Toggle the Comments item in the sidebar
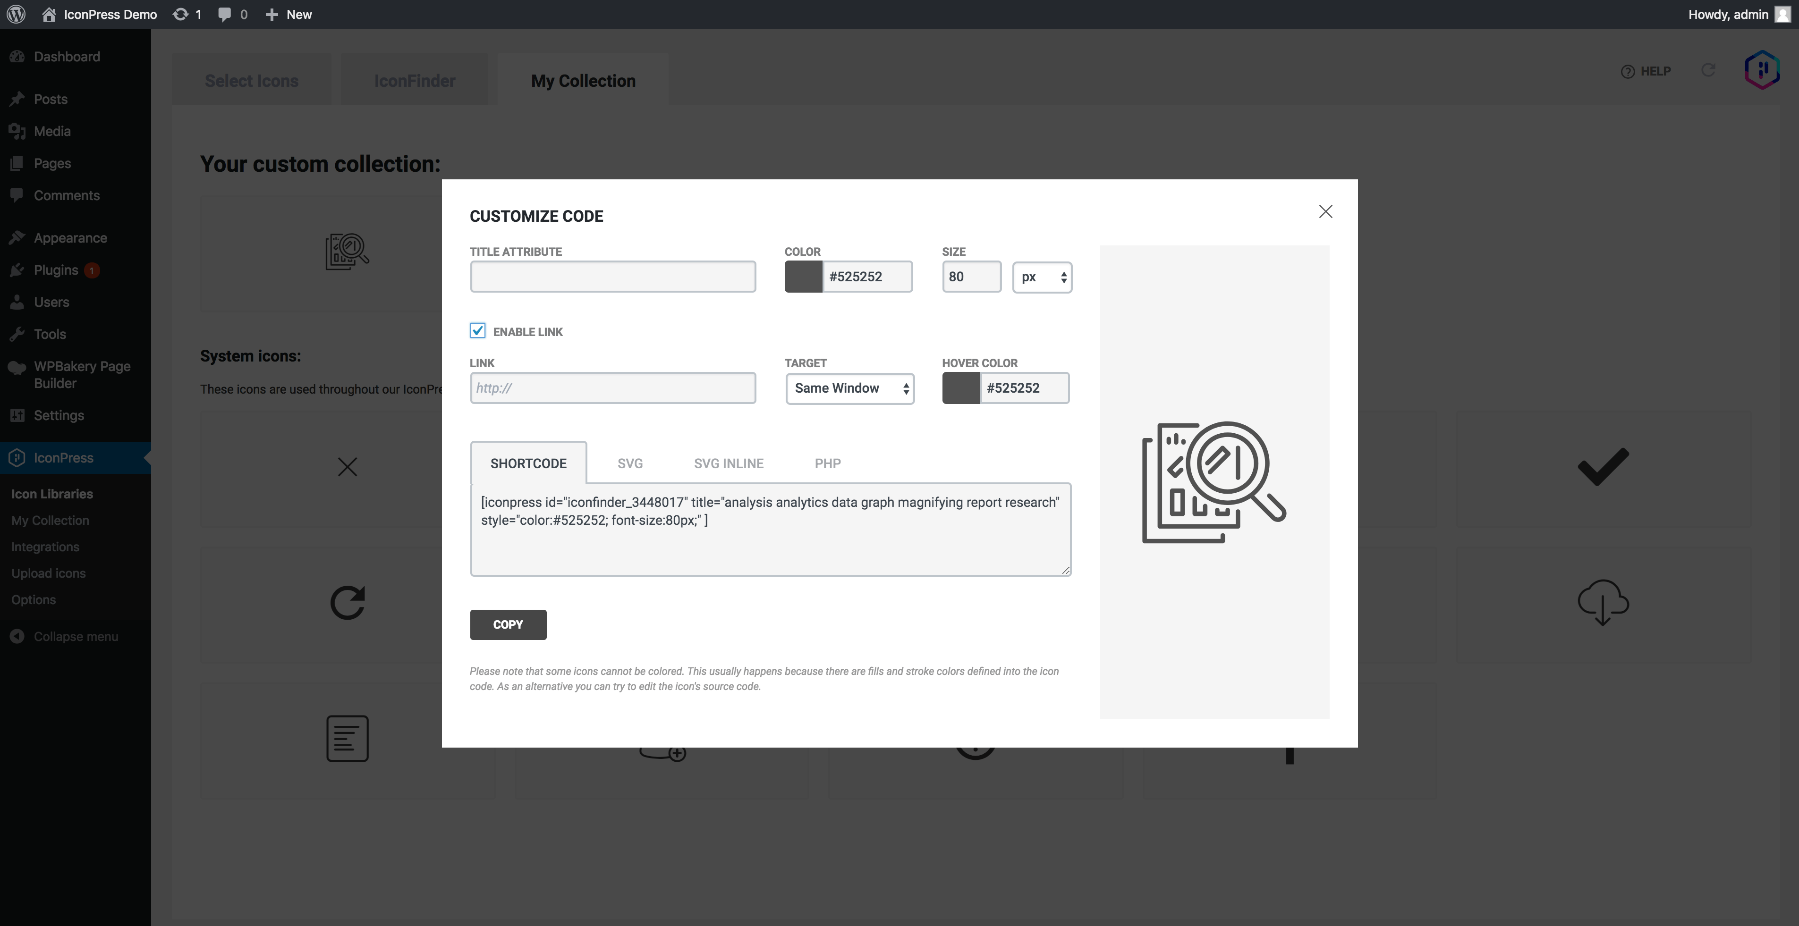The image size is (1799, 926). 67,195
